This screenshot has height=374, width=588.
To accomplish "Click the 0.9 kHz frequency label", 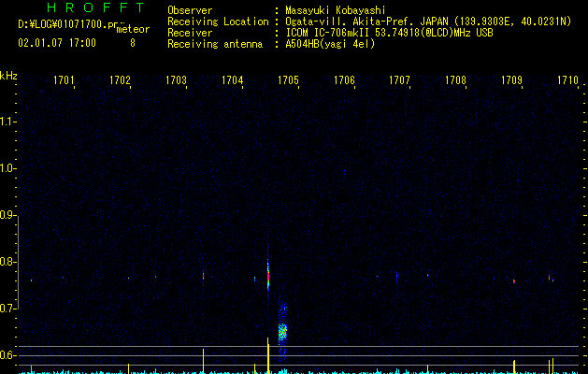I will point(7,215).
